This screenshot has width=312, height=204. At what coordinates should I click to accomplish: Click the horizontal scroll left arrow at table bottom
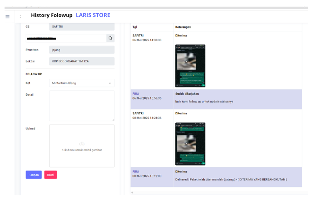[132, 192]
